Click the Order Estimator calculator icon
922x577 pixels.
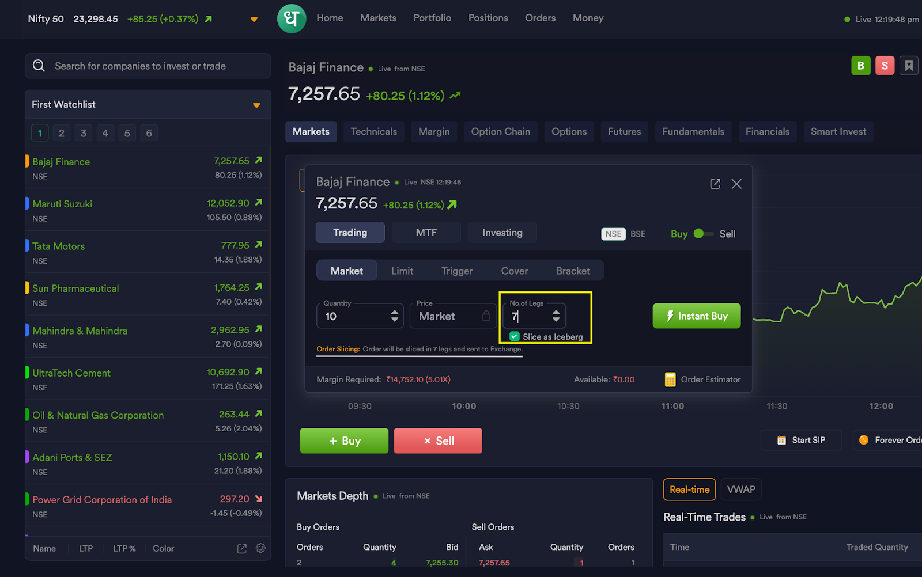670,379
